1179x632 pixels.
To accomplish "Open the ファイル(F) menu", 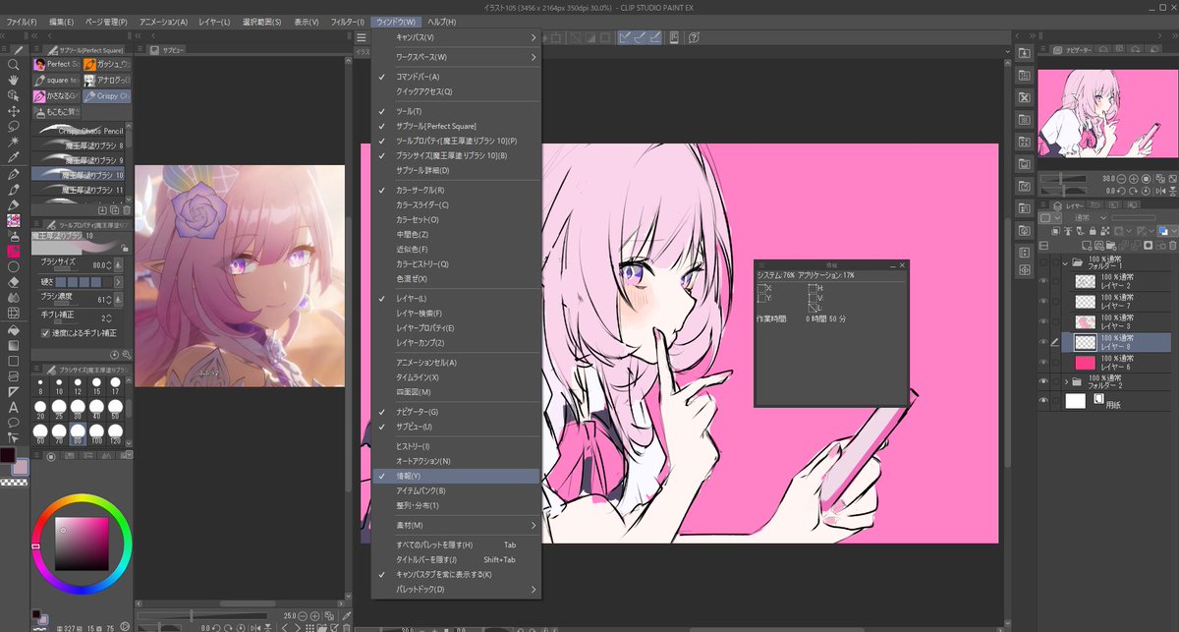I will pos(22,22).
